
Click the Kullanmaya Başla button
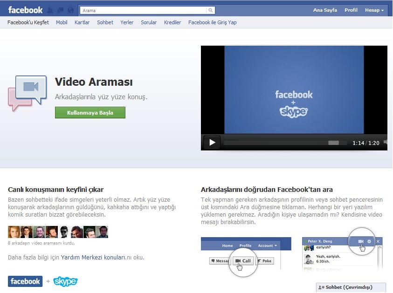click(x=90, y=113)
